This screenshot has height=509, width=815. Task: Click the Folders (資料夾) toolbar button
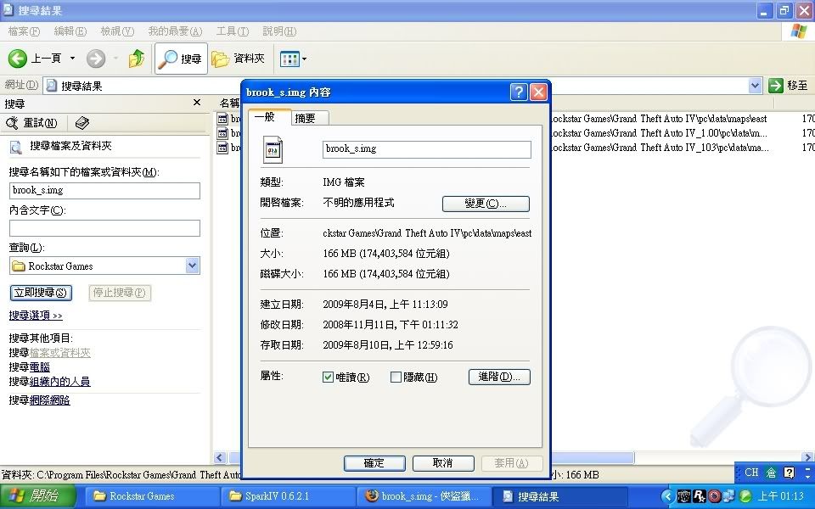point(239,59)
